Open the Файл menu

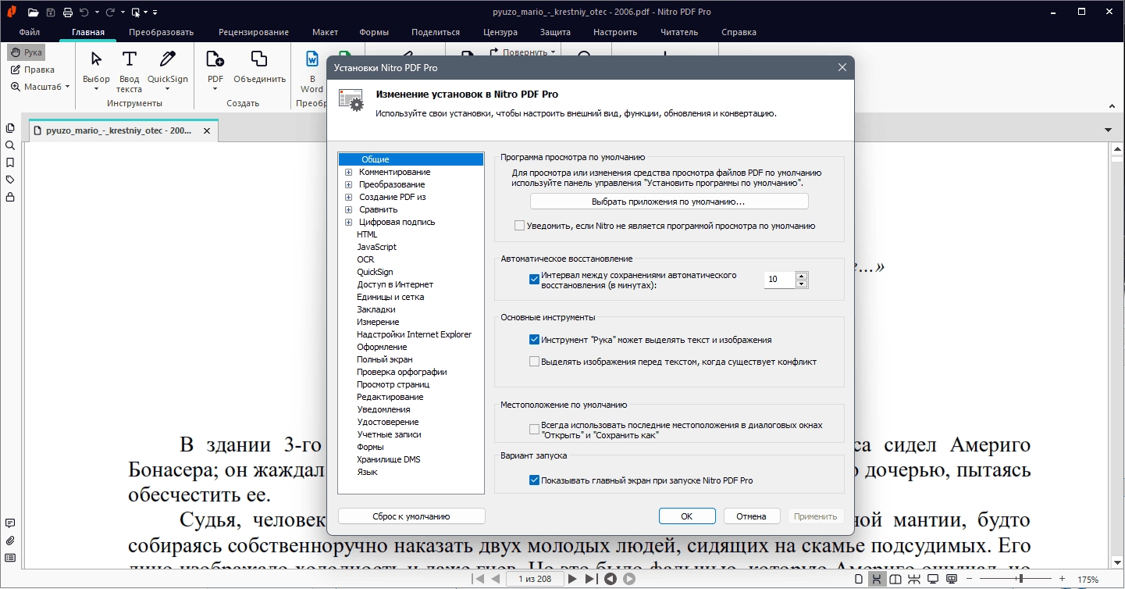(30, 32)
